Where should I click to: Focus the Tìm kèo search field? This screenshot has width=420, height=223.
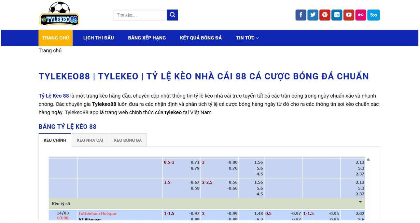(140, 15)
